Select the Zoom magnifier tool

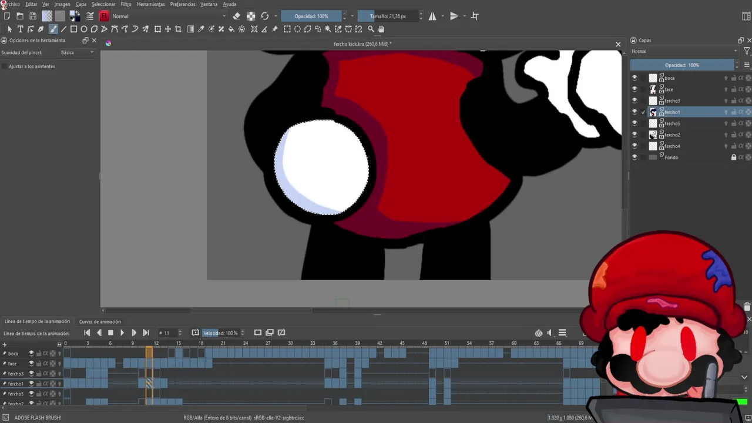[371, 29]
